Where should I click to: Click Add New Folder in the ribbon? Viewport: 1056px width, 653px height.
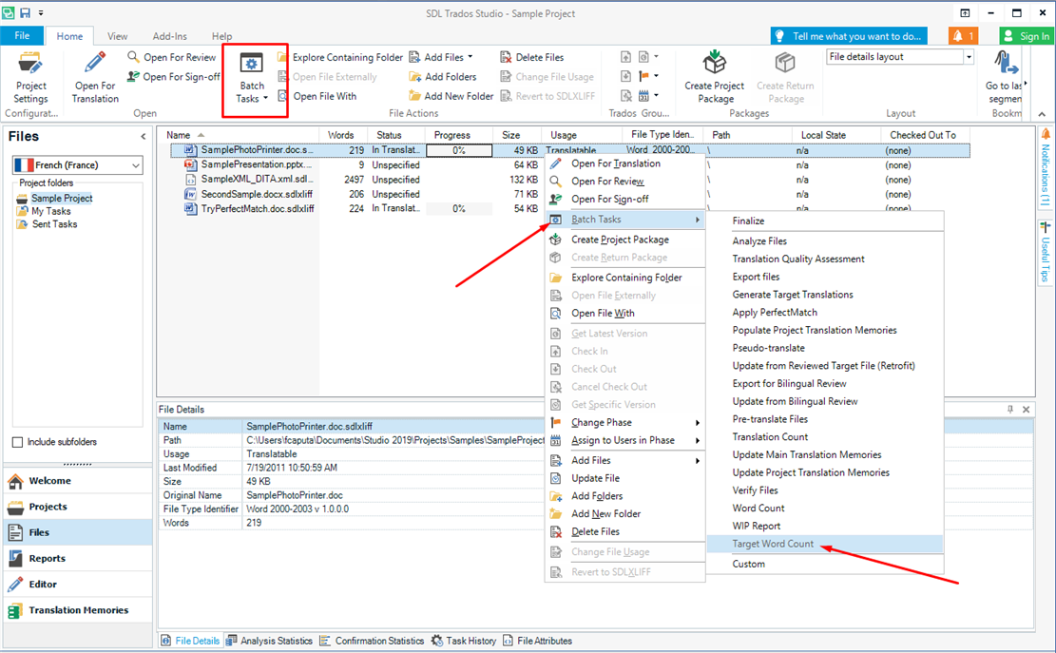[x=451, y=96]
